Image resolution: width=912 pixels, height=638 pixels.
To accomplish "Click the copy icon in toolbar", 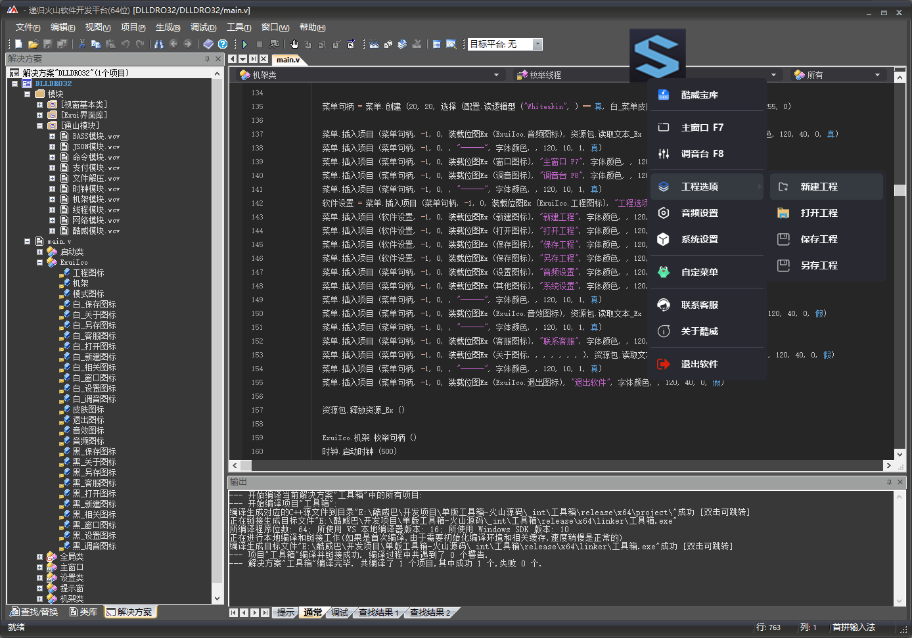I will pos(96,44).
